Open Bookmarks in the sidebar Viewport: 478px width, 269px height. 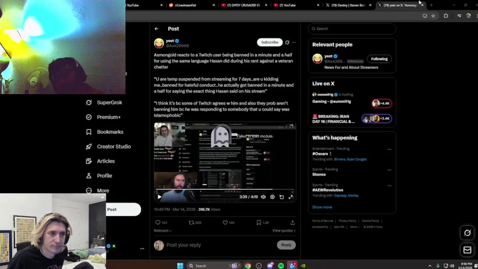104,132
